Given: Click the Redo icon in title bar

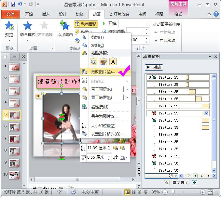Looking at the screenshot, I should pos(31,4).
